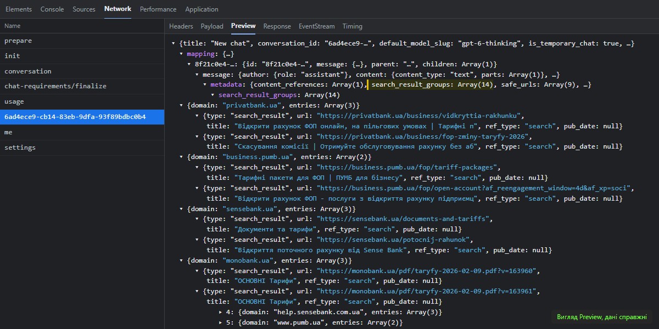Collapse the privatbank.ua domain group
The image size is (659, 329).
182,105
